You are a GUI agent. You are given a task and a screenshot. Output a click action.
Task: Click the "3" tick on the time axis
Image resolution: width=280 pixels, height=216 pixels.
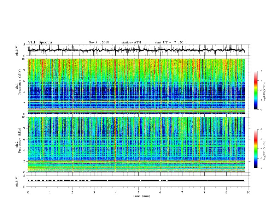(94, 192)
